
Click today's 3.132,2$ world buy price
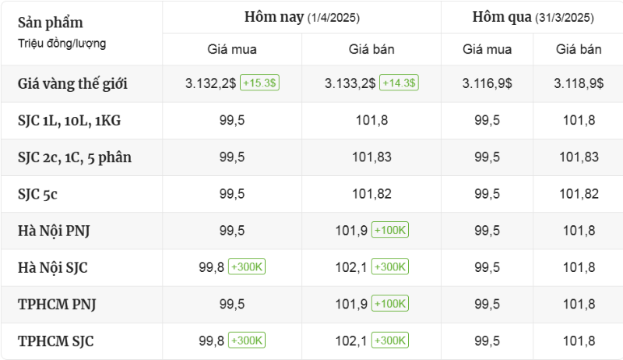(210, 83)
